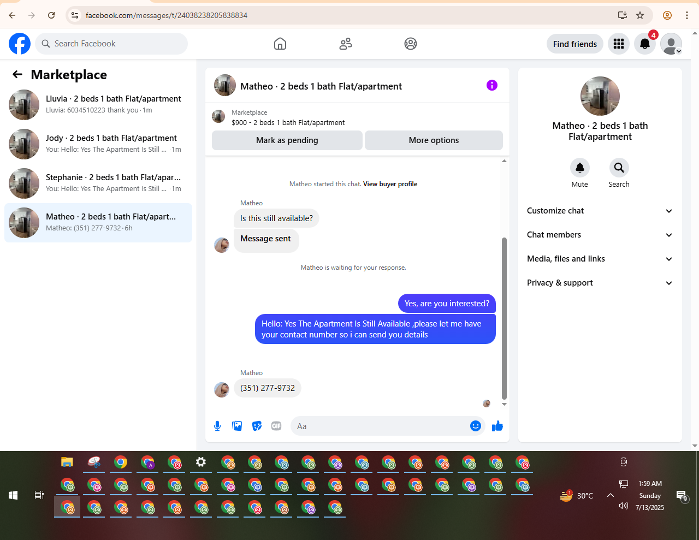Screen dimensions: 699x540
Task: Send a thumbs-up like
Action: (x=497, y=426)
